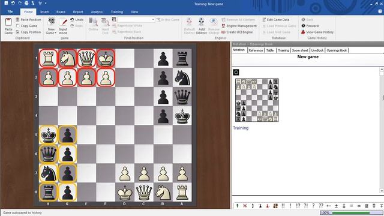Click the notation pane scroll down arrow

[x=382, y=191]
